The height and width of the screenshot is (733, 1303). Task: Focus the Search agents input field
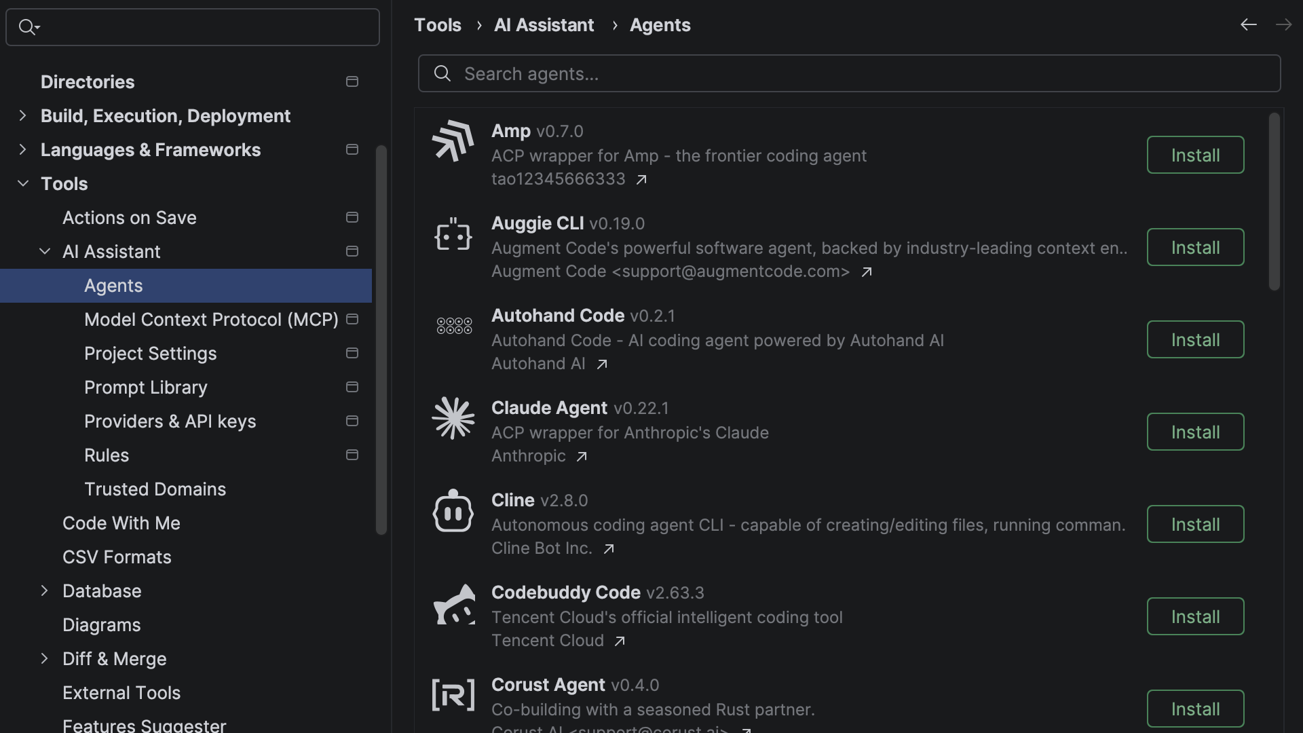tap(848, 74)
